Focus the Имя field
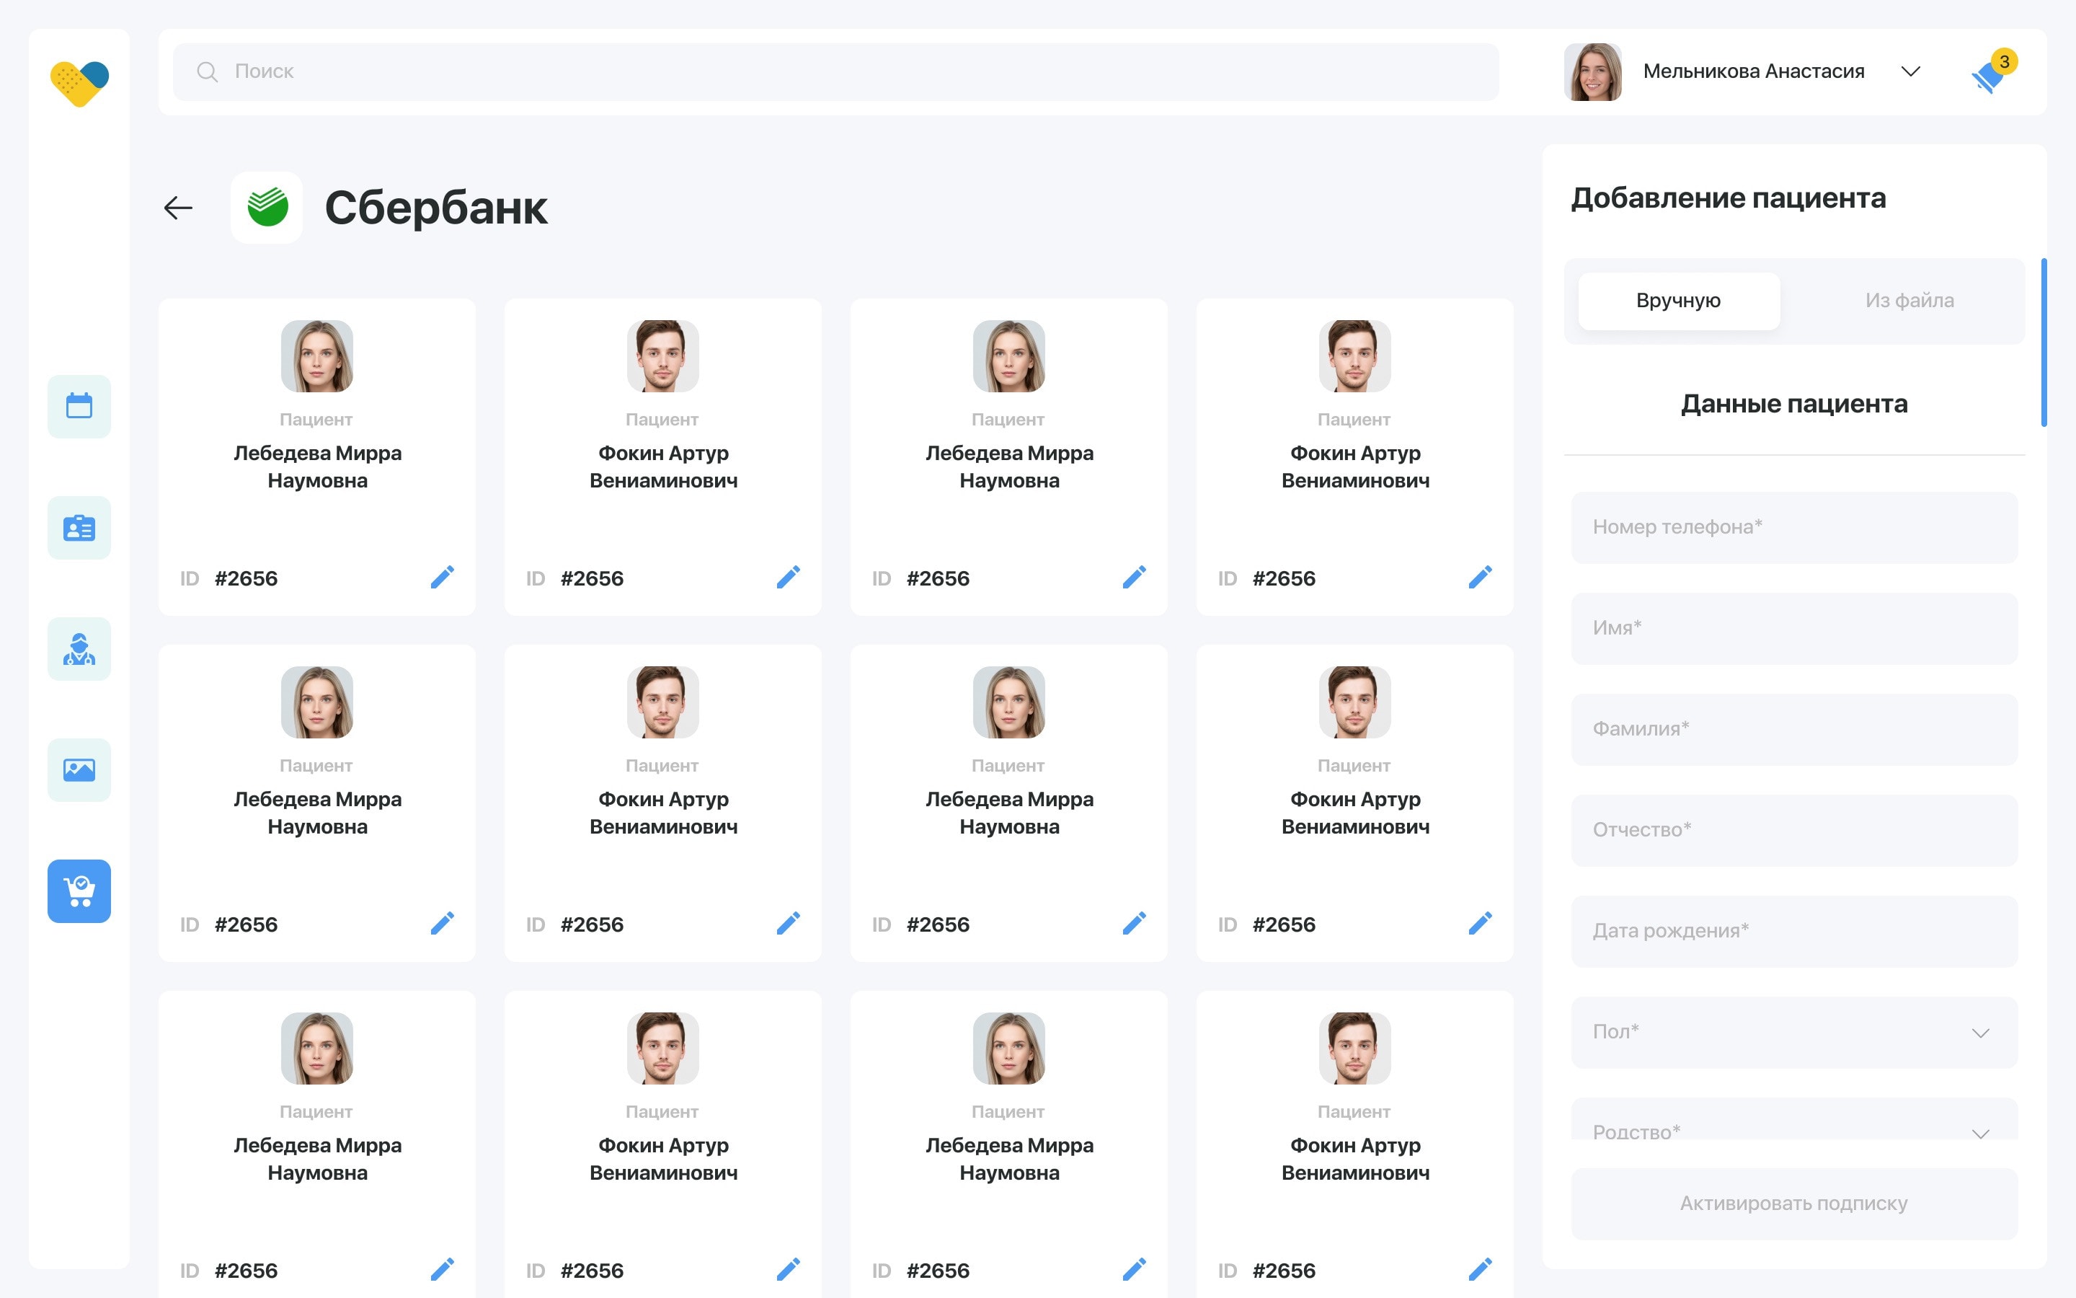This screenshot has width=2076, height=1298. pyautogui.click(x=1795, y=628)
